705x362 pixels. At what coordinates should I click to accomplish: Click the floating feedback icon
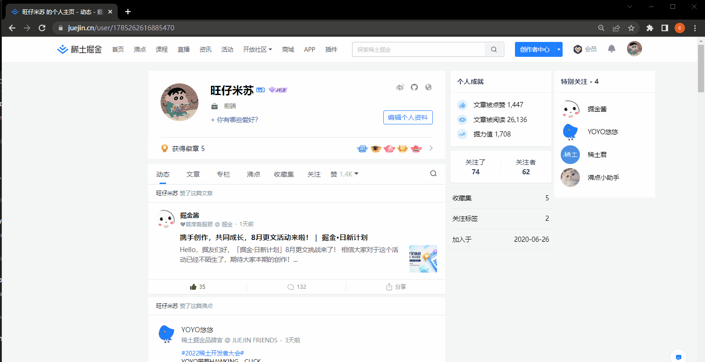[678, 357]
